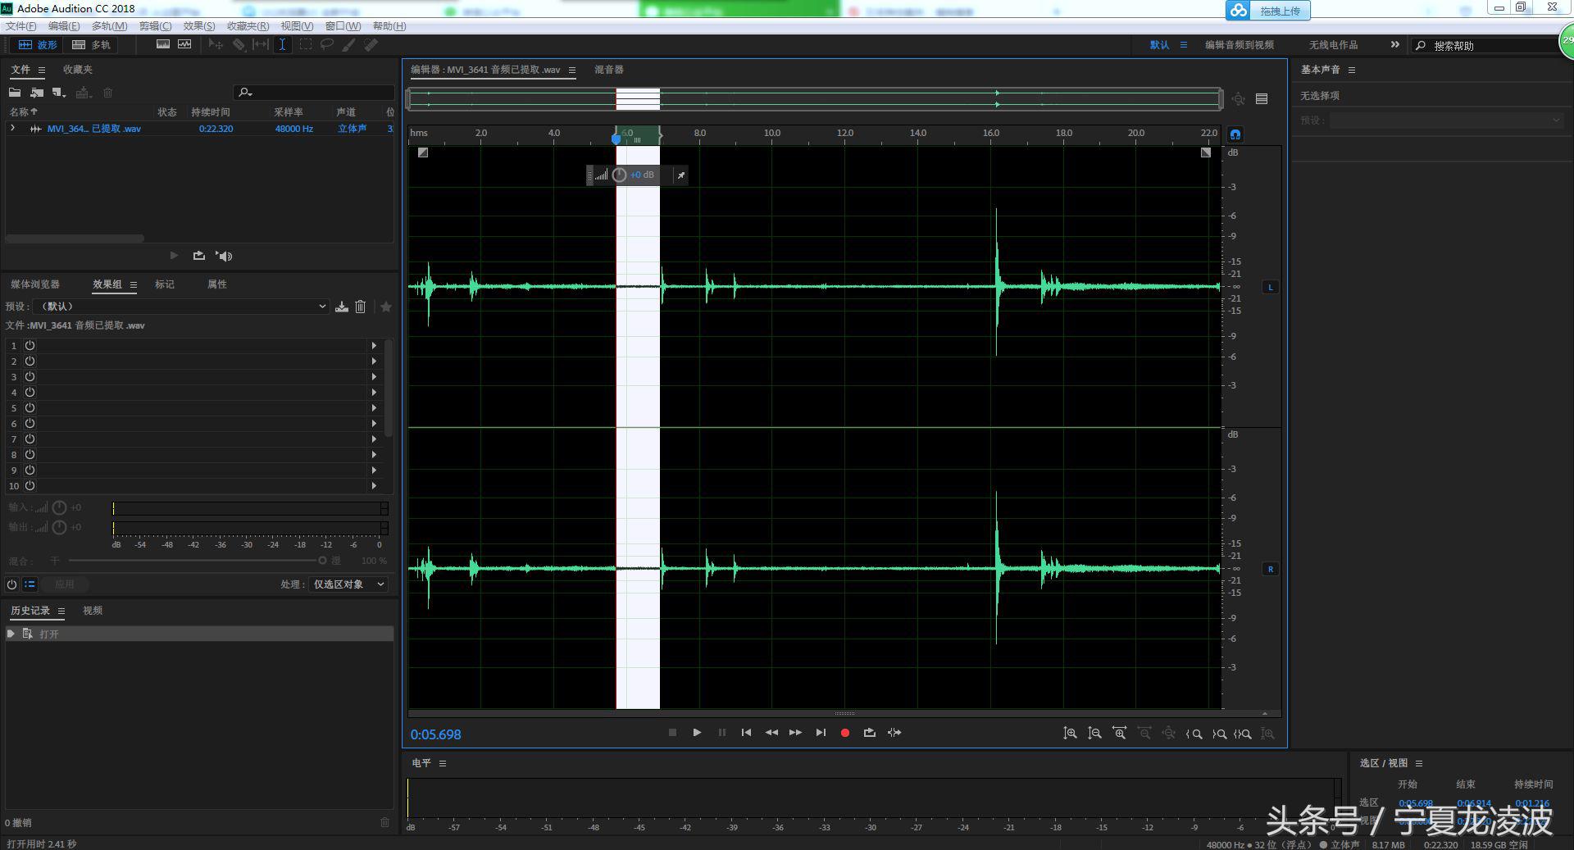Show the spectral frequency display

coord(163,45)
